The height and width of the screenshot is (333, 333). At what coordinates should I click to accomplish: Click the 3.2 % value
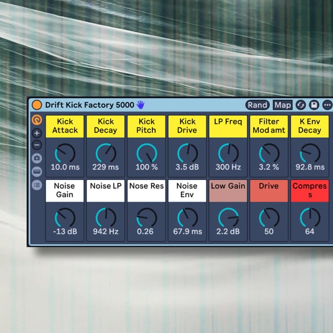pos(269,167)
